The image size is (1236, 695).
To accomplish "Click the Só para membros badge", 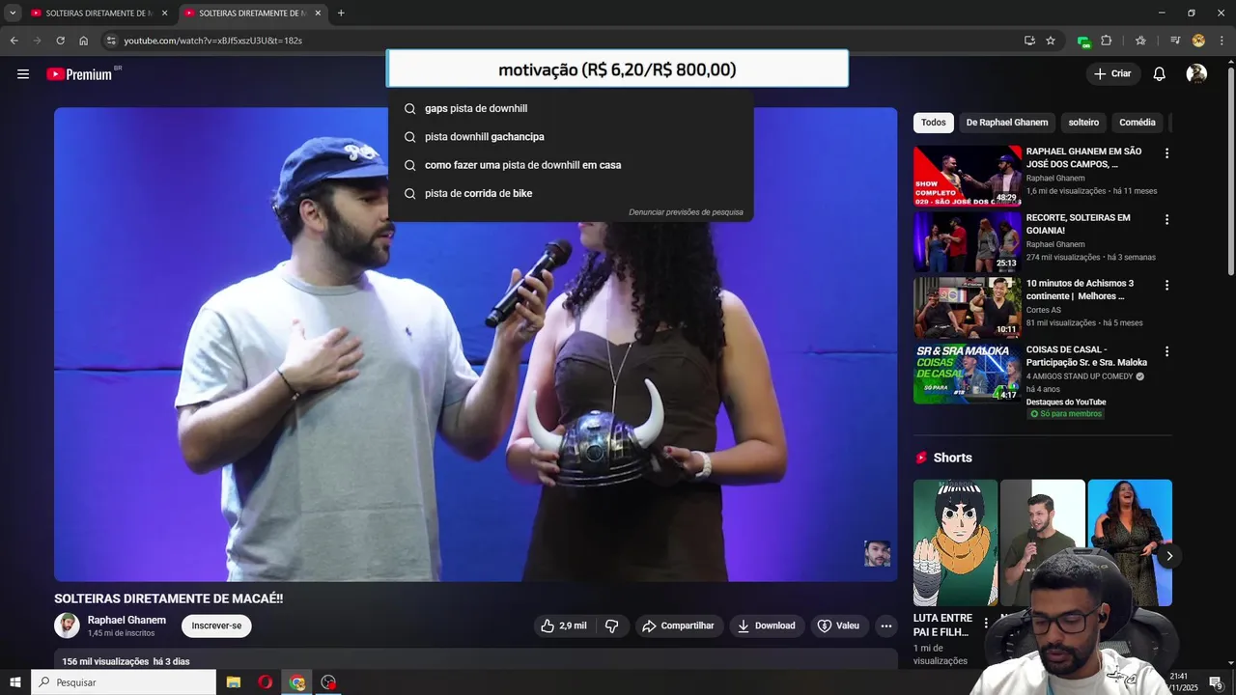I will coord(1065,414).
